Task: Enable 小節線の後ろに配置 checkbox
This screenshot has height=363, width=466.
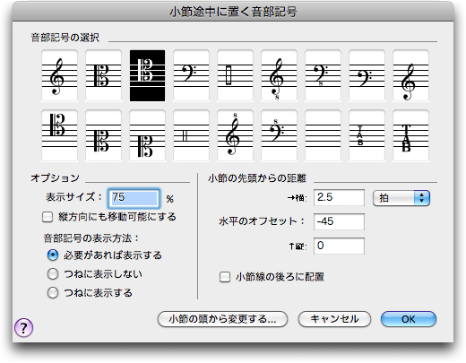Action: pos(225,277)
